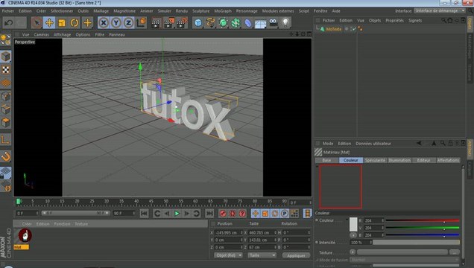Screen dimensions: 474x268
Task: Click Intensité percentage stepper
Action: (x=370, y=243)
